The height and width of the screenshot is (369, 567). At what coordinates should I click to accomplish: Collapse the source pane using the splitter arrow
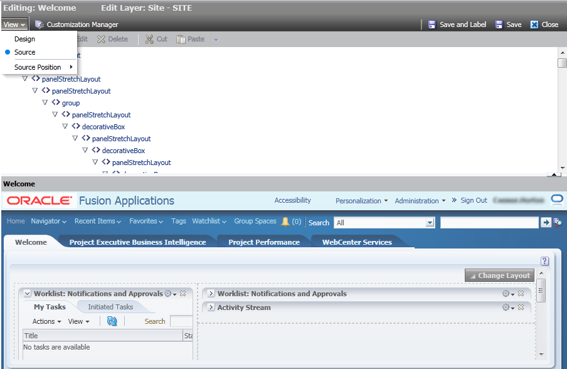[x=554, y=174]
